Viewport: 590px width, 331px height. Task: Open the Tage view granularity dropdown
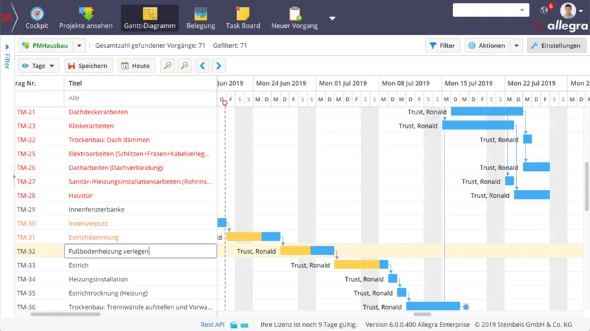coord(39,66)
